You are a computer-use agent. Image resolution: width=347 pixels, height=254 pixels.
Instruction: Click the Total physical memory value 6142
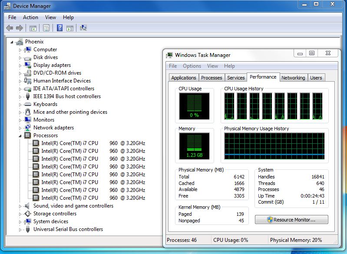pos(239,177)
